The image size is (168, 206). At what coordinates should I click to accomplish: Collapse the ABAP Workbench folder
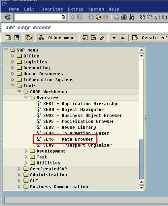click(x=19, y=91)
